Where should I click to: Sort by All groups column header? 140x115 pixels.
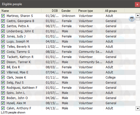click(114, 11)
